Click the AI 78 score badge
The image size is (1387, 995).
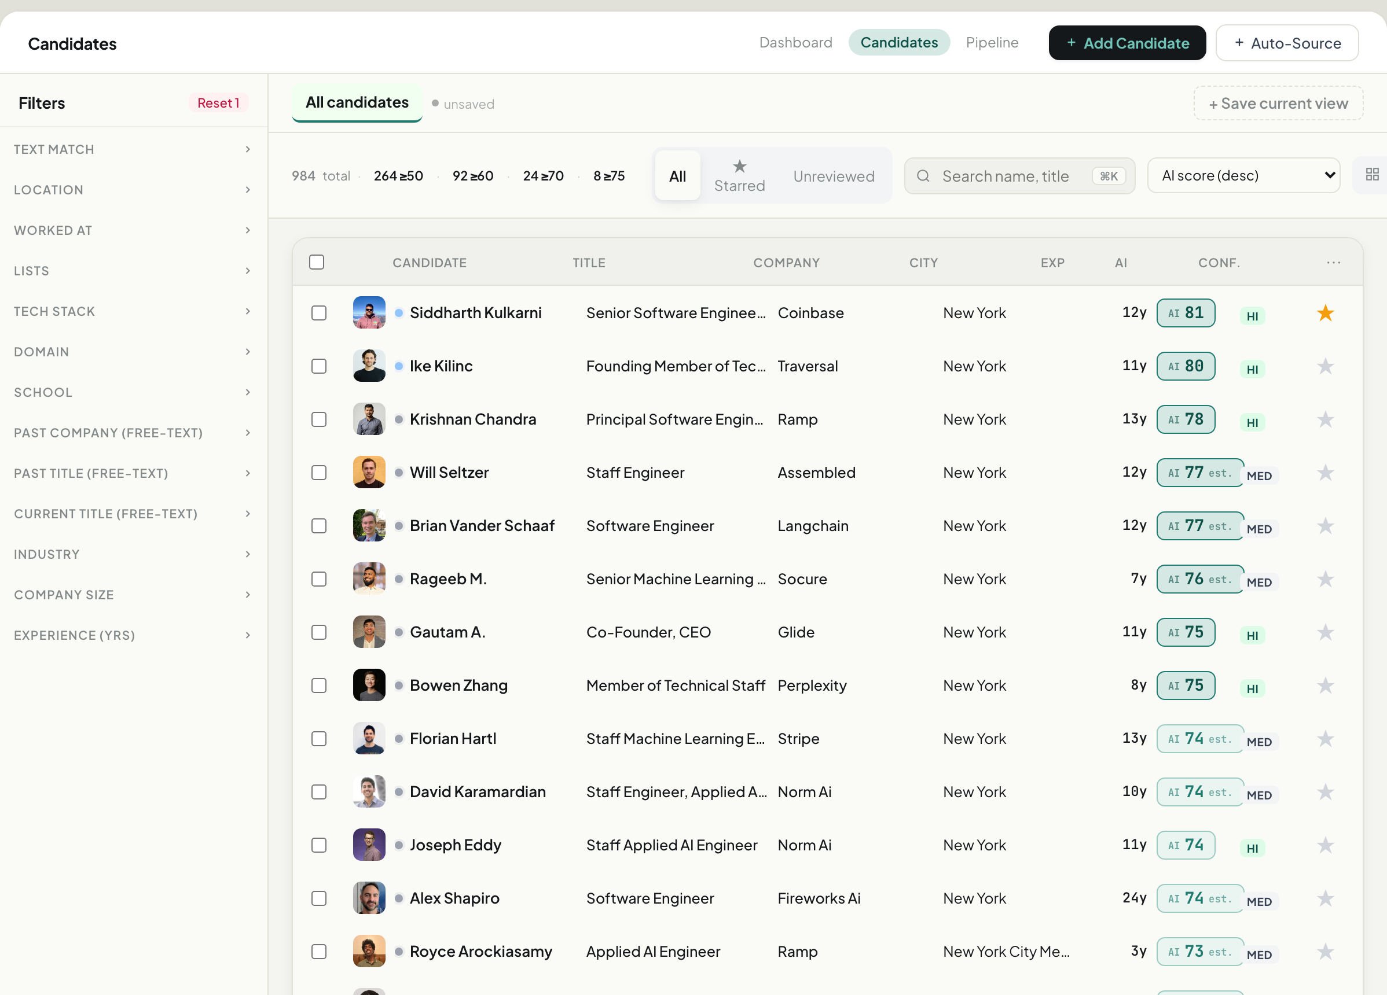1185,419
